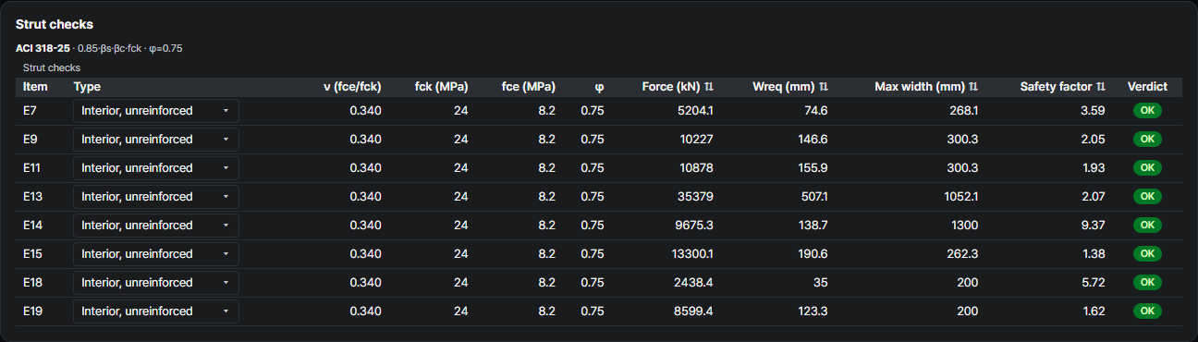
Task: Click the OK verdict badge for E11
Action: [x=1147, y=168]
